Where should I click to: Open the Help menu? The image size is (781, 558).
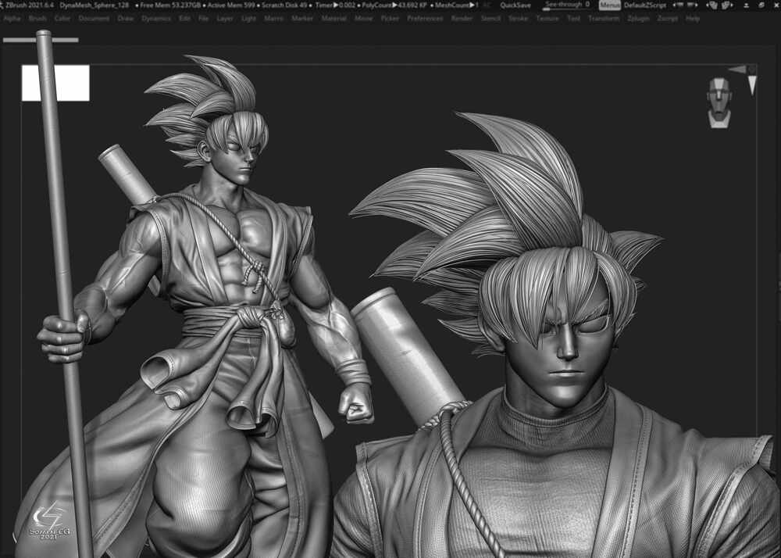point(693,19)
